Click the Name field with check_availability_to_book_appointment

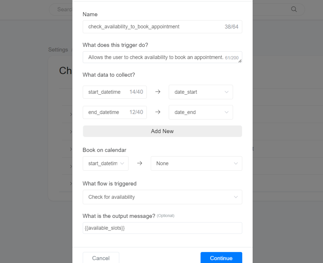coord(155,27)
